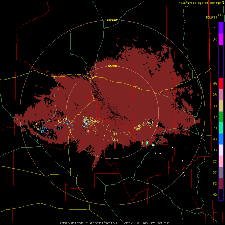Select the gray GC legend swatch
This screenshot has height=225, width=225.
point(221,172)
